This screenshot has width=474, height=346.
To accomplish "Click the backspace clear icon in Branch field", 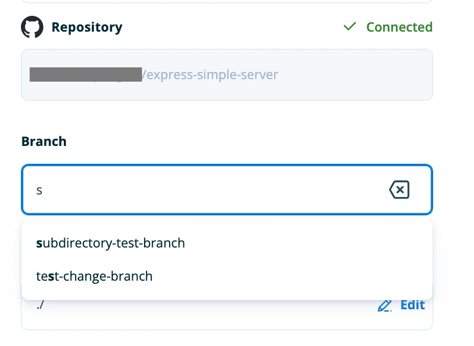I will click(399, 189).
